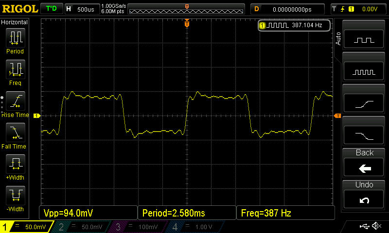Click the Undo button

tap(364, 200)
